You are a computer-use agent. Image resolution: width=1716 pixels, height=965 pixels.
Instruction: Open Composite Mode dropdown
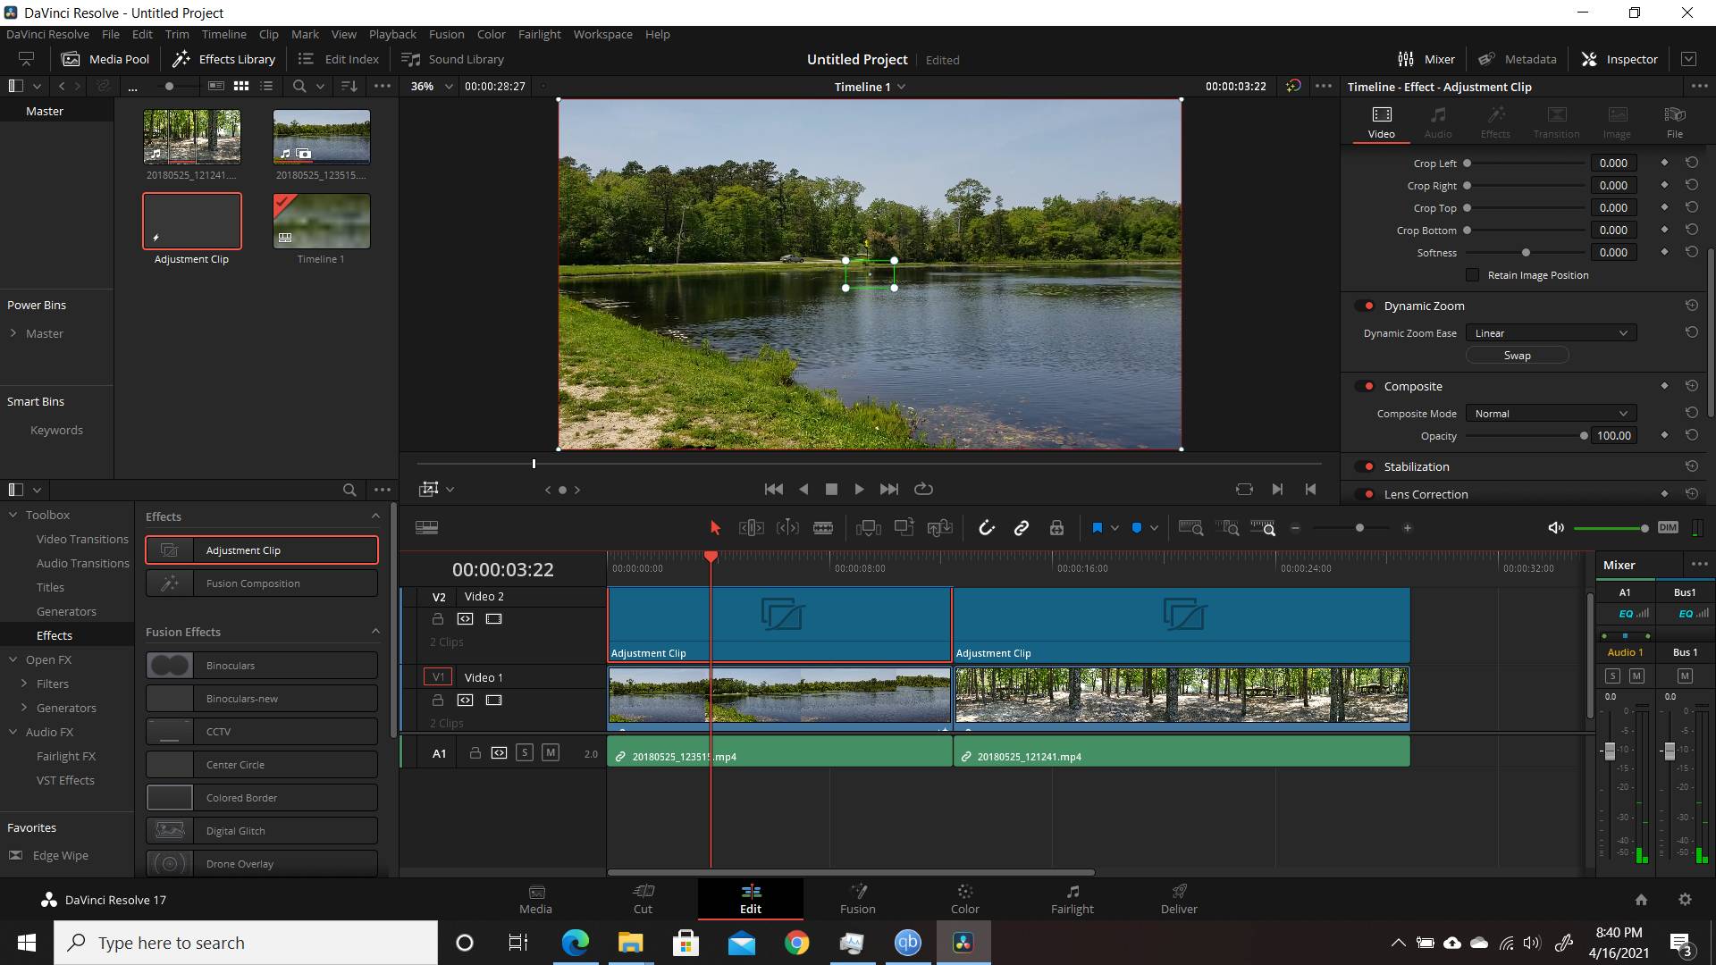[x=1551, y=413]
